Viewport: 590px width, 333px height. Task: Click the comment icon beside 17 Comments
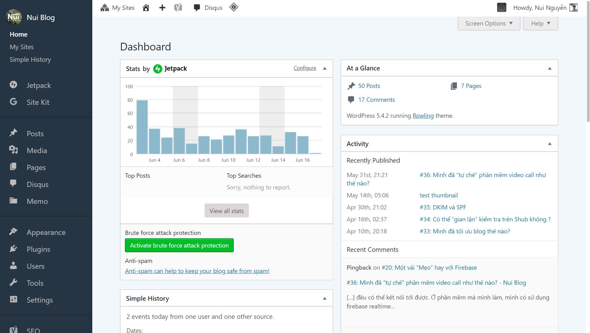click(351, 100)
